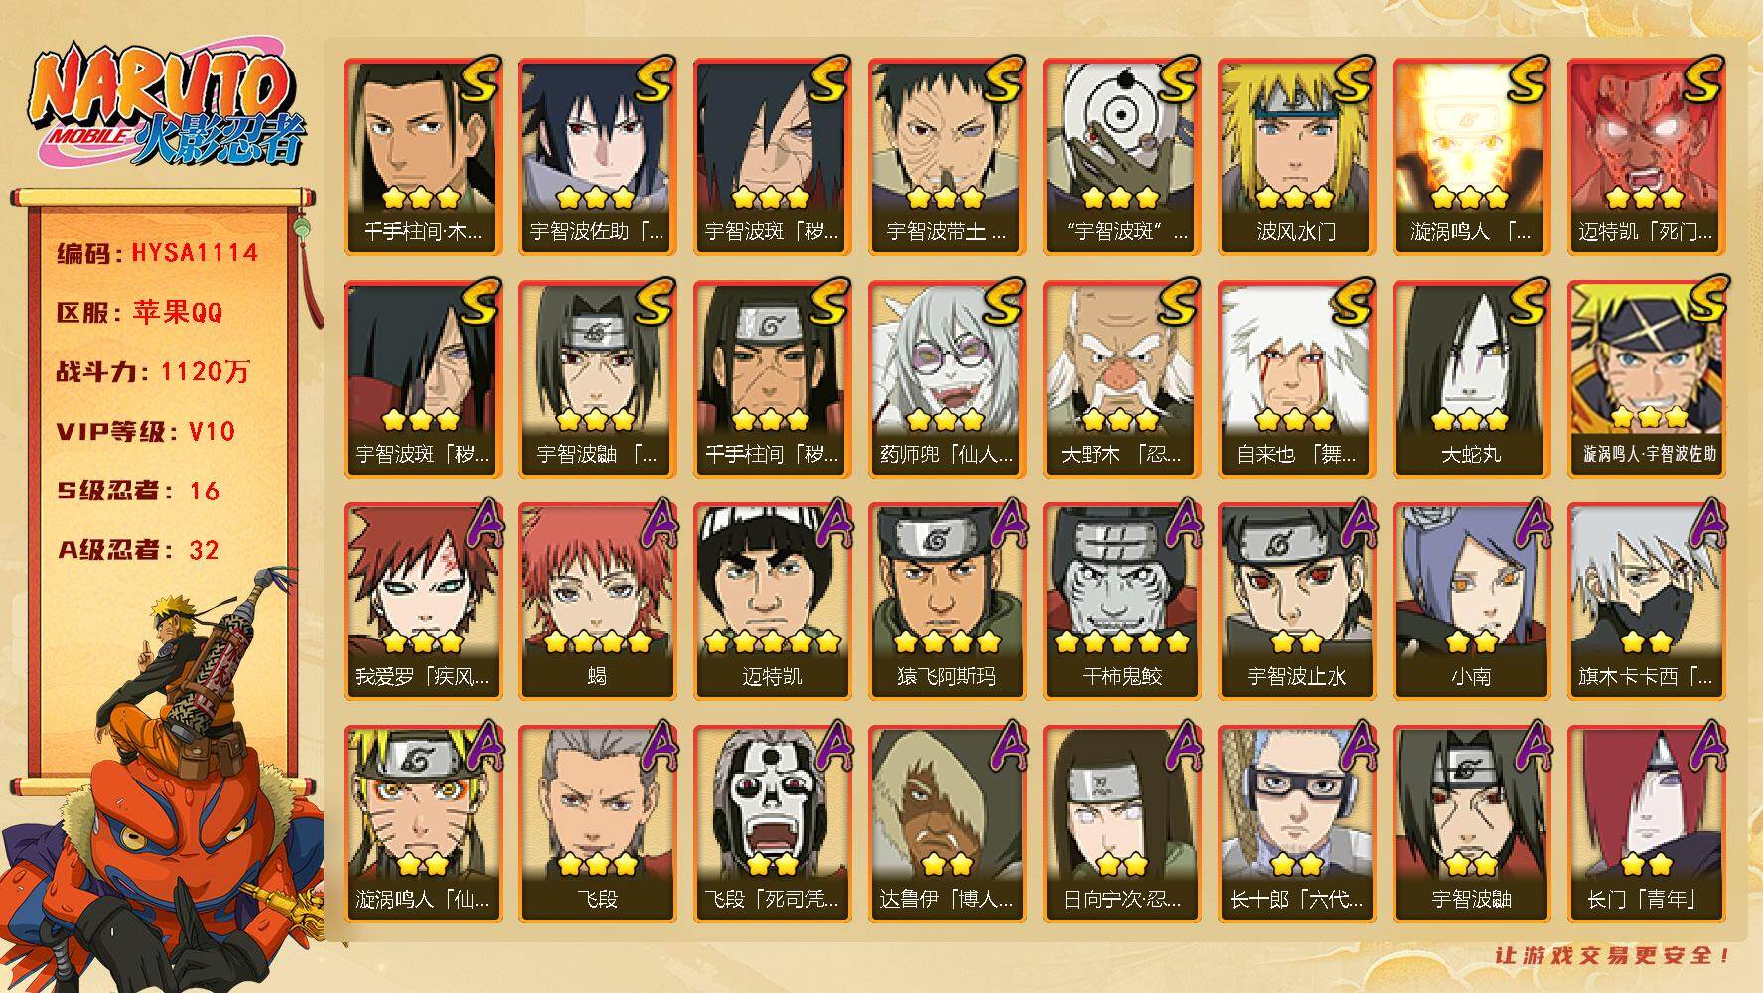This screenshot has width=1763, height=993.
Task: Open the 飞段 ninja card
Action: [597, 823]
